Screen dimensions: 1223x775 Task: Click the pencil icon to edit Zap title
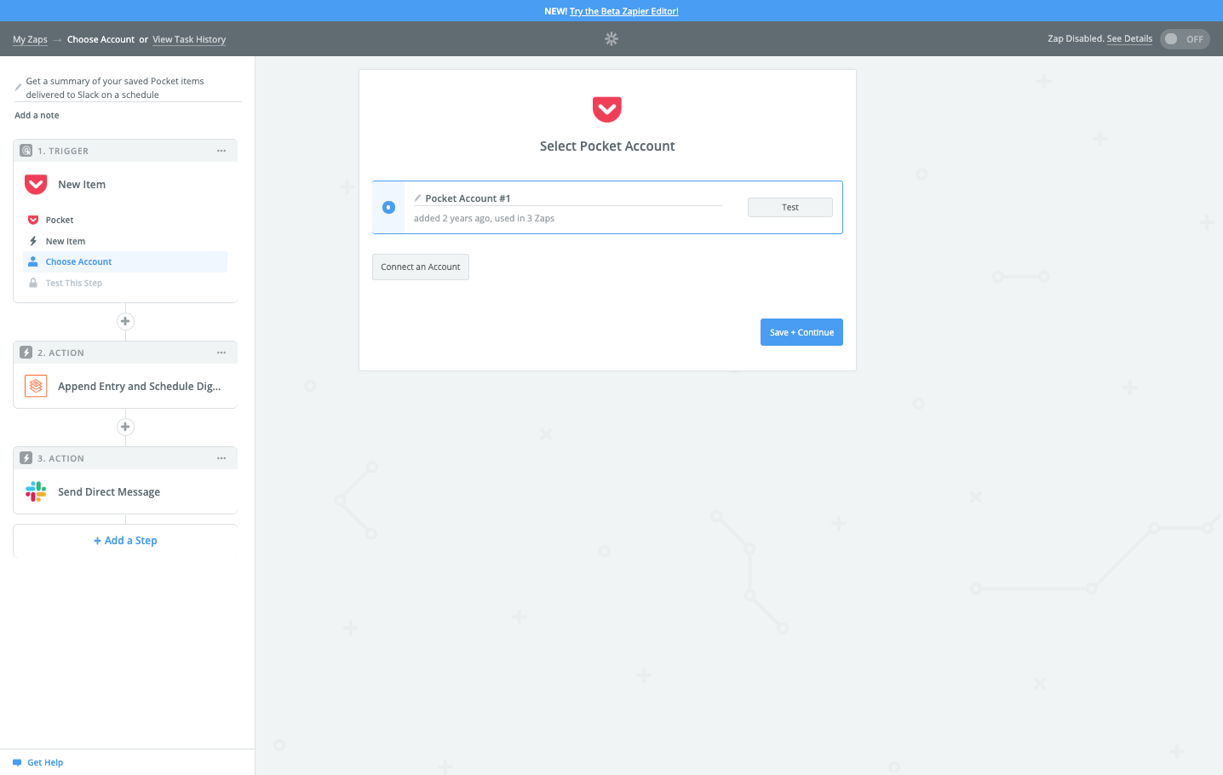tap(18, 87)
